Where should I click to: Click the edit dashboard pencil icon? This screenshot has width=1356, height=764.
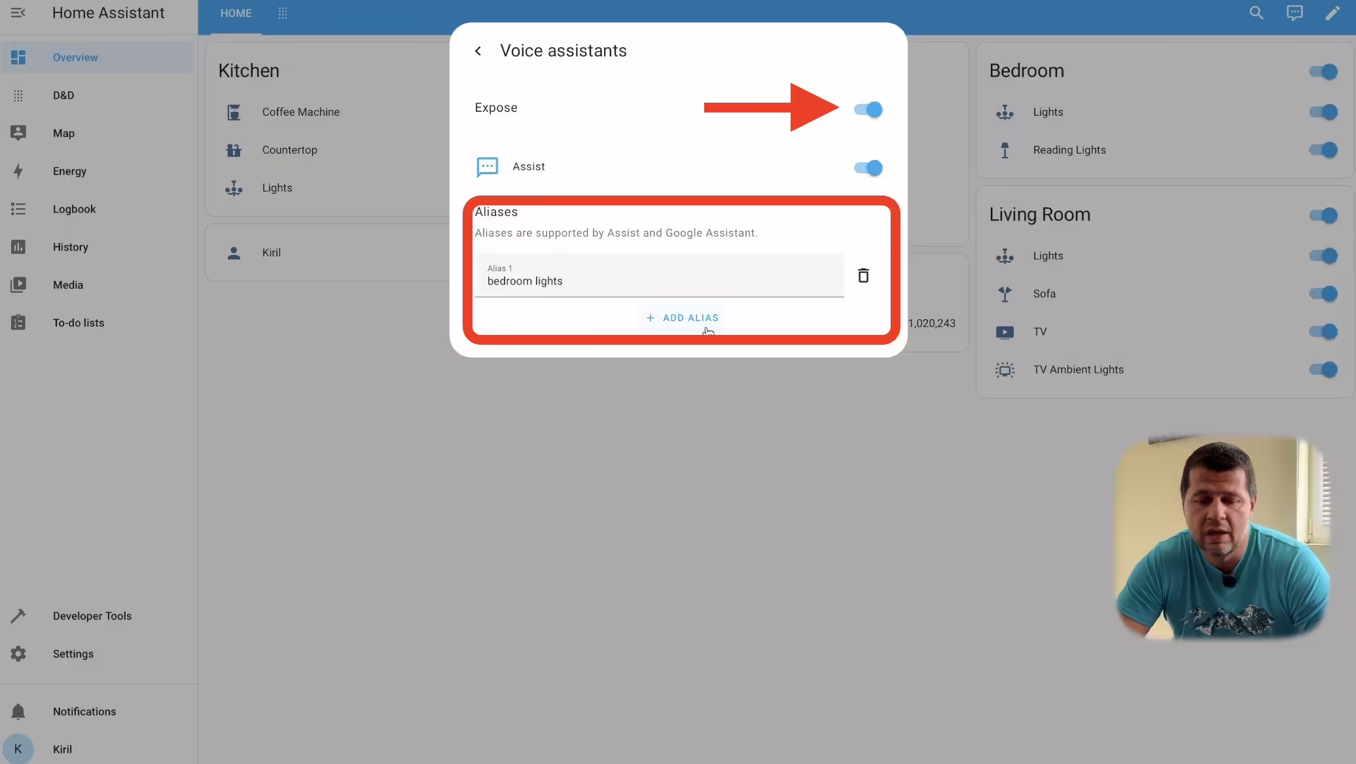(x=1332, y=13)
